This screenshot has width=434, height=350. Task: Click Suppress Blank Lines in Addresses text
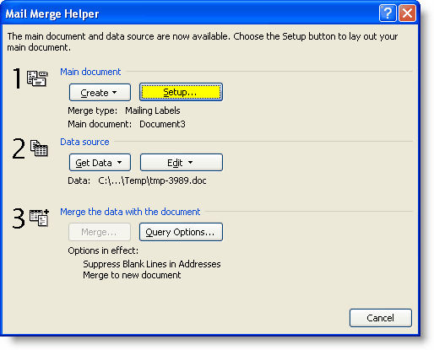click(152, 264)
